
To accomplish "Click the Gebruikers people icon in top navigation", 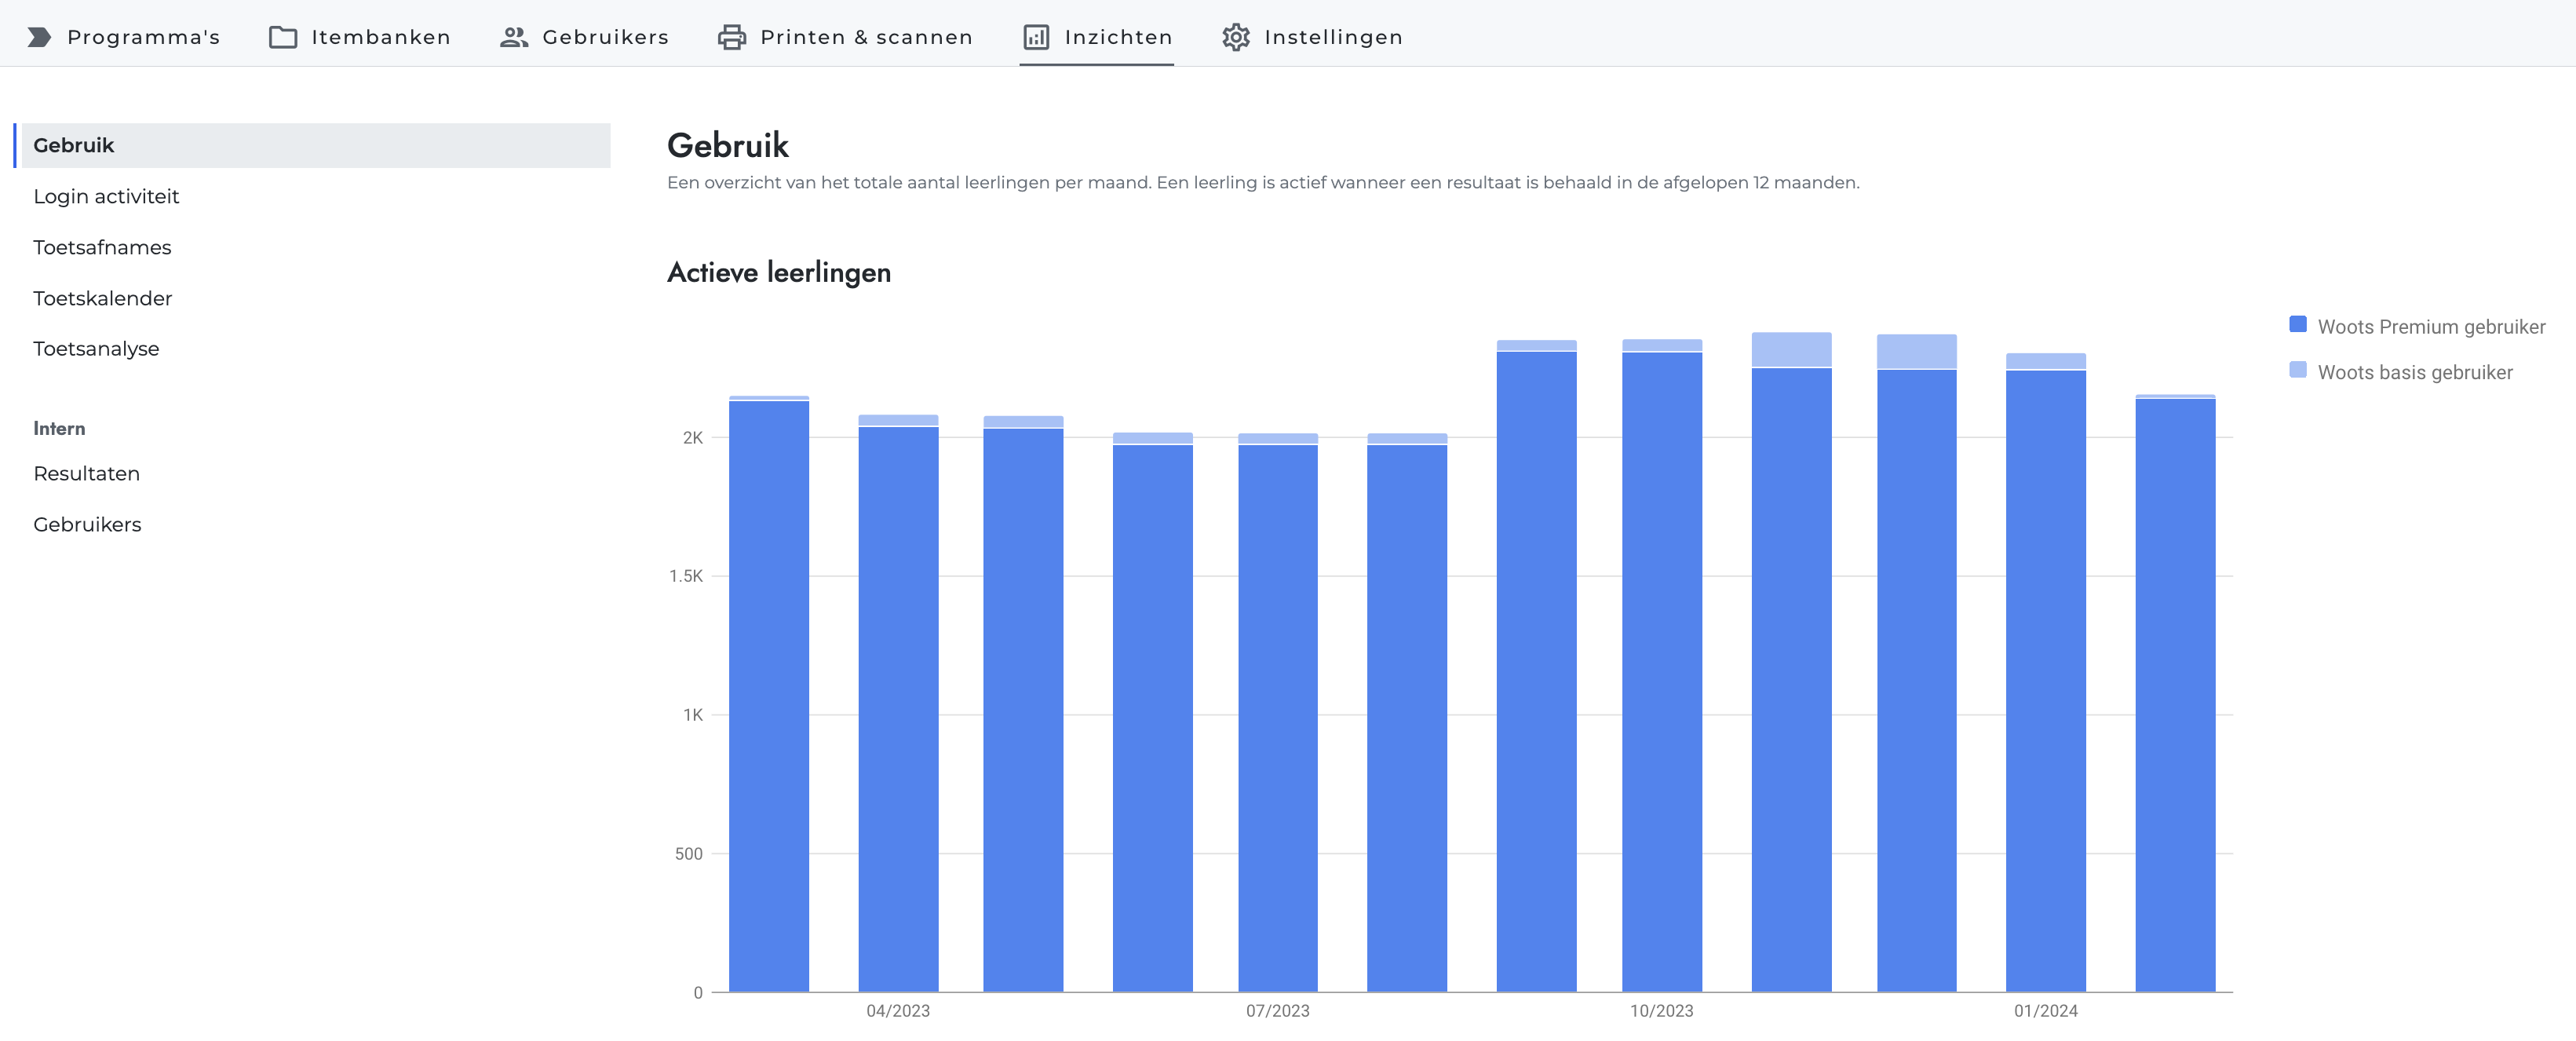I will point(514,37).
